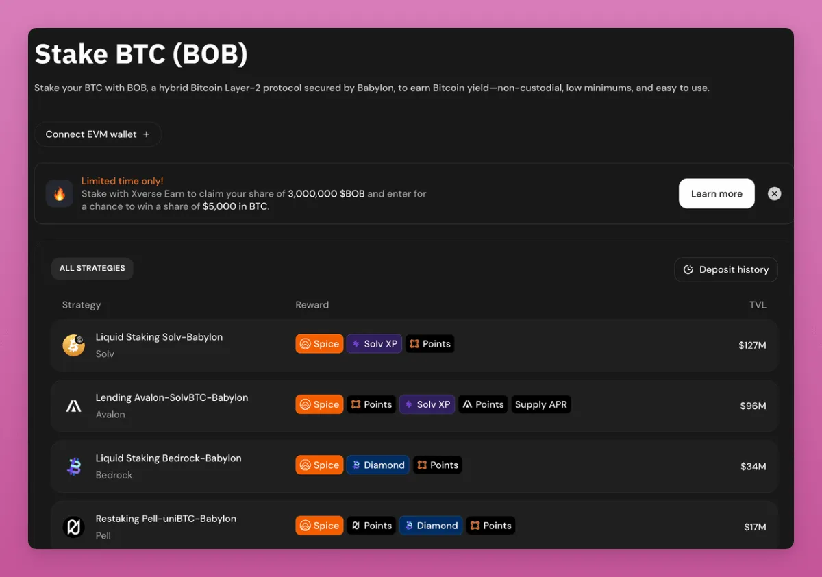
Task: Select the All Strategies tab
Action: pyautogui.click(x=92, y=269)
